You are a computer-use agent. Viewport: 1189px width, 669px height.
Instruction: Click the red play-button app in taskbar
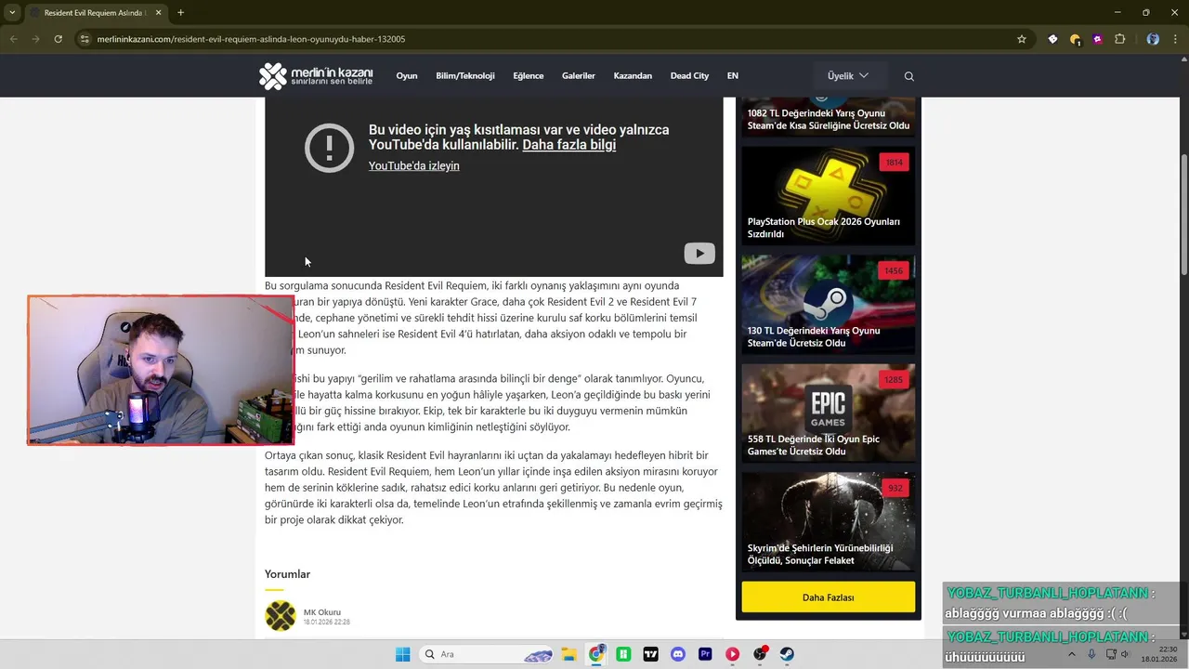(732, 654)
